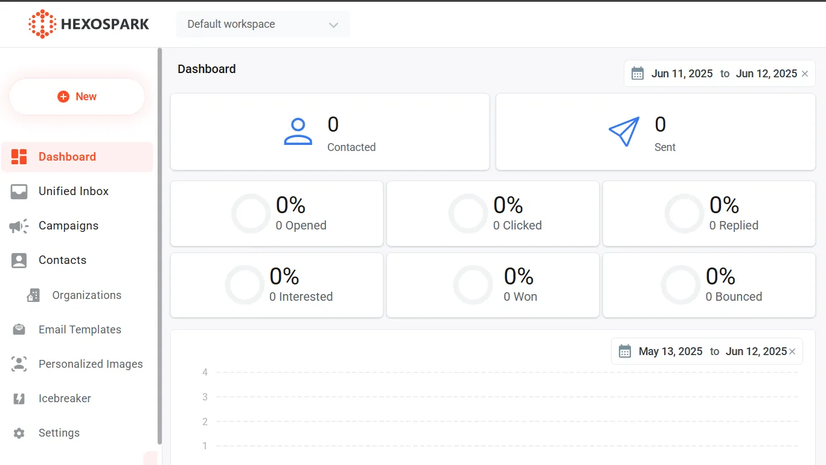Select Dashboard in the sidebar
The width and height of the screenshot is (826, 465).
[67, 157]
